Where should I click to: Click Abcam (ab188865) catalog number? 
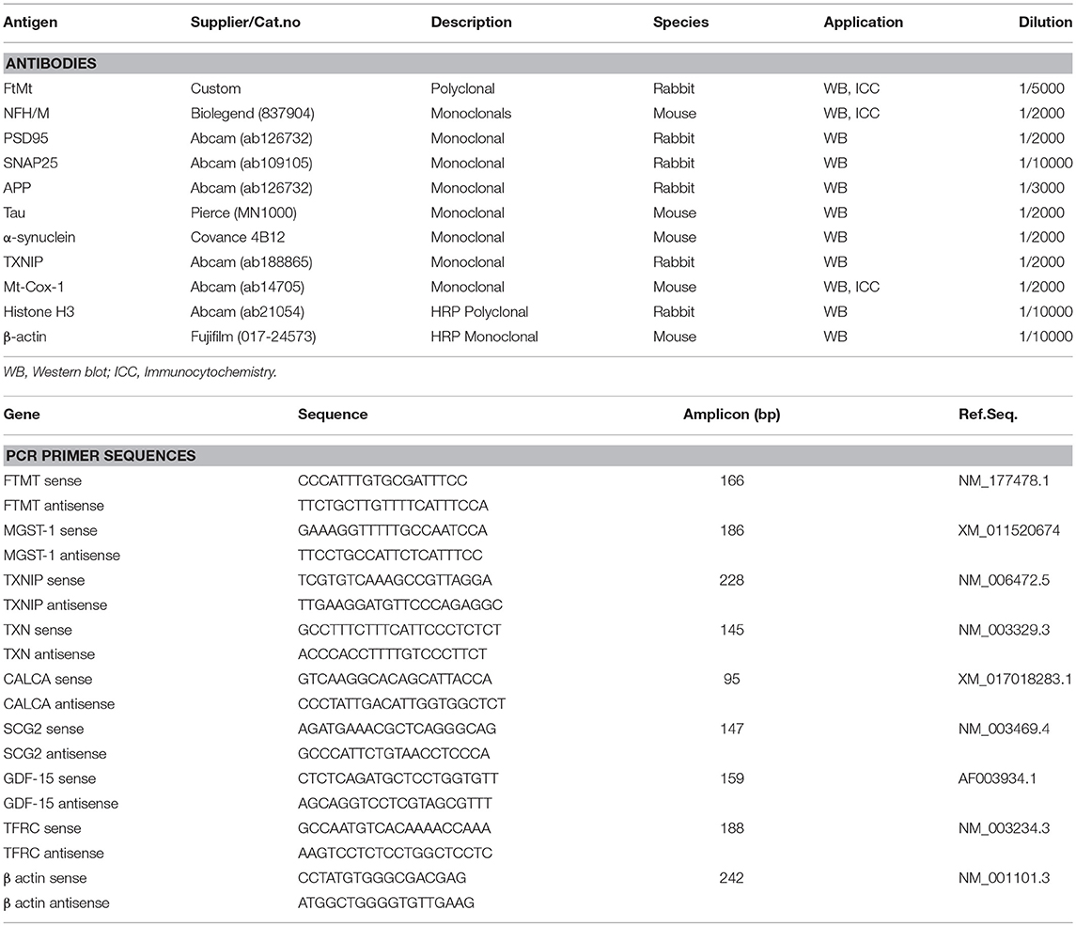pos(251,262)
